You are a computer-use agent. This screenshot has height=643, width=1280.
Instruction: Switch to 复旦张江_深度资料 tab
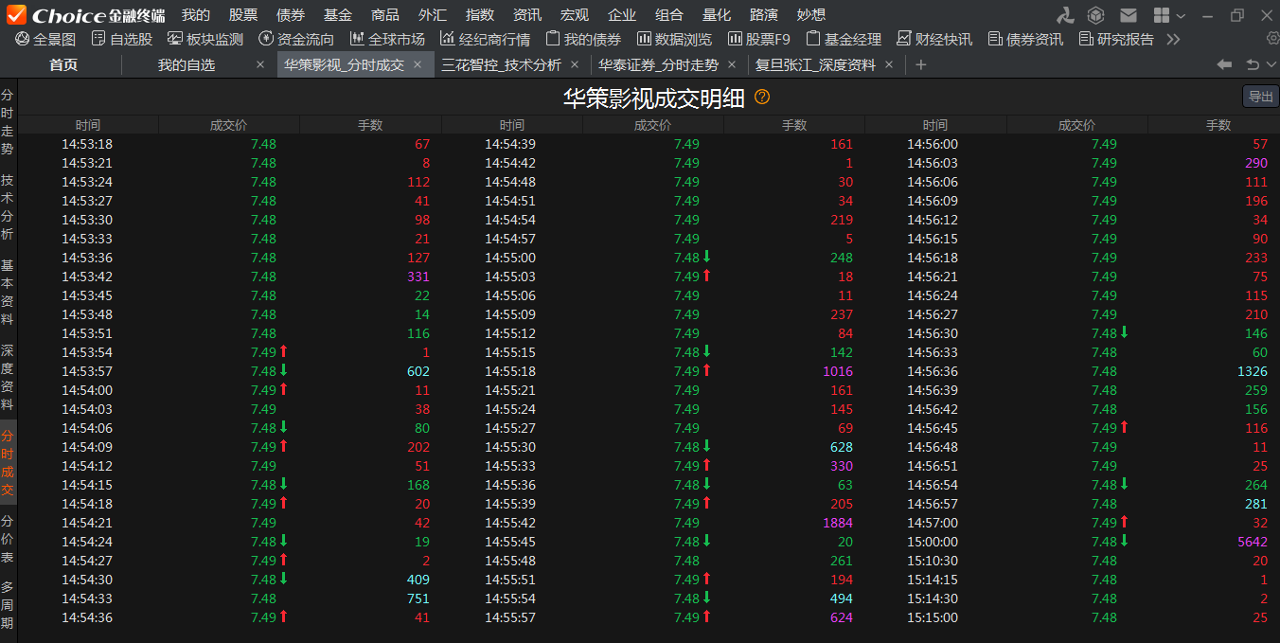click(815, 64)
